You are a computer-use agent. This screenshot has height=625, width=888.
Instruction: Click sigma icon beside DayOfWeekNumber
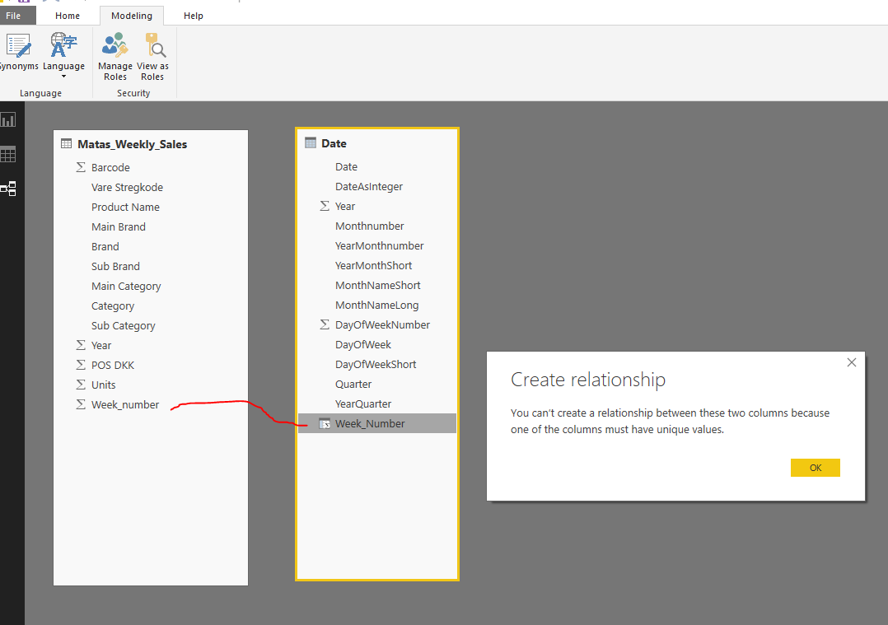coord(325,324)
